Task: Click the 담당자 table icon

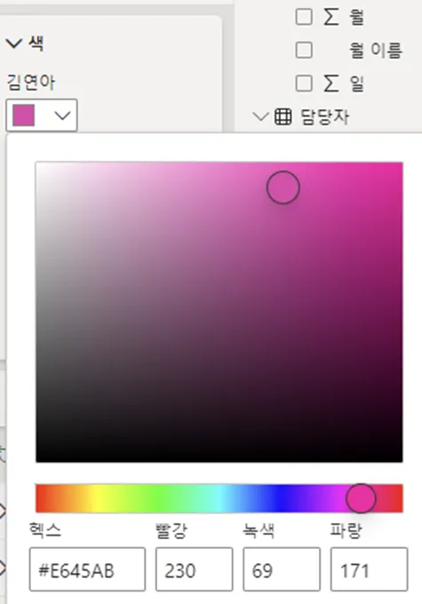Action: tap(283, 116)
